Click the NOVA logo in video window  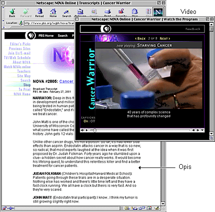[x=107, y=38]
